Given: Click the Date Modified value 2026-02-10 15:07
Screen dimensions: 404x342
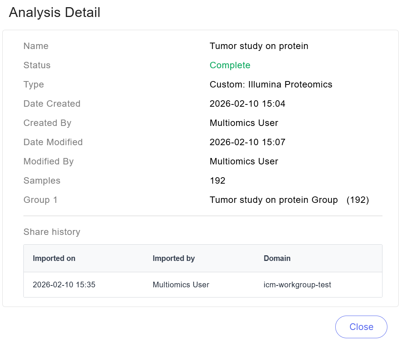Looking at the screenshot, I should coord(247,142).
